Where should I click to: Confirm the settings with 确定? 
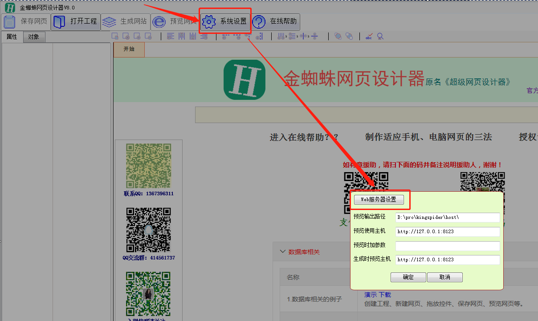coord(408,277)
